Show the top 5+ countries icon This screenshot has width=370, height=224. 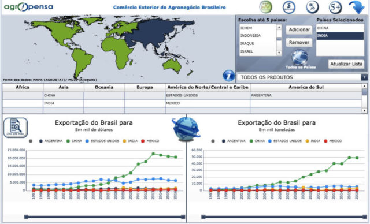[x=335, y=7]
